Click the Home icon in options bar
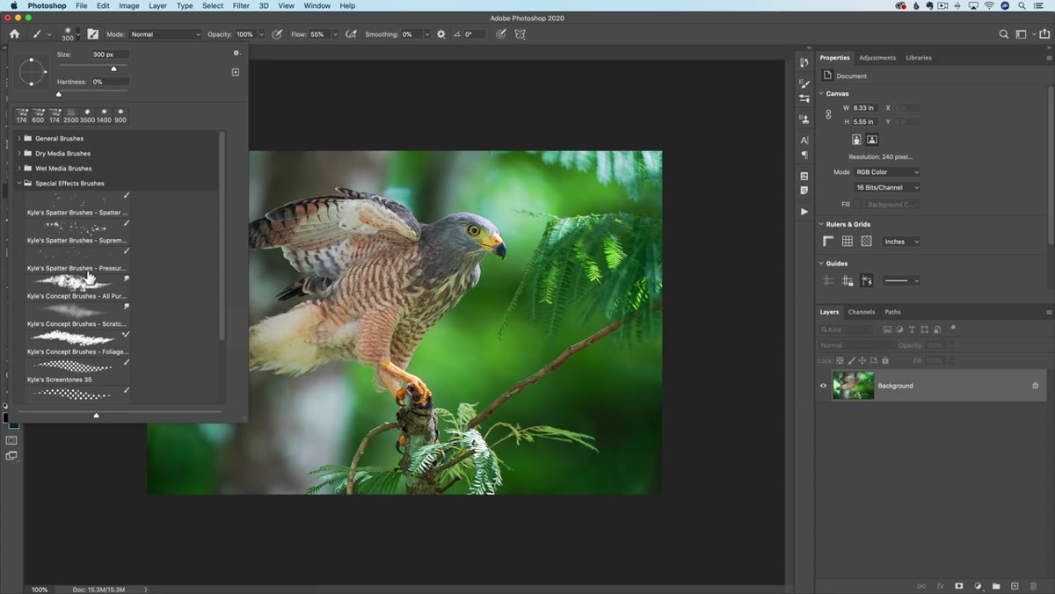 [x=14, y=34]
